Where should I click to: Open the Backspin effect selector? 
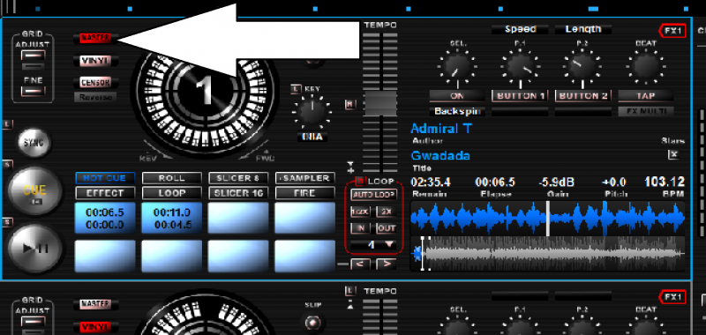point(457,111)
